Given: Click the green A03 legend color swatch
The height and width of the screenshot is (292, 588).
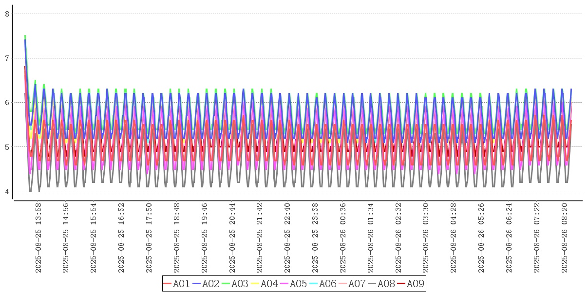Looking at the screenshot, I should (x=225, y=284).
